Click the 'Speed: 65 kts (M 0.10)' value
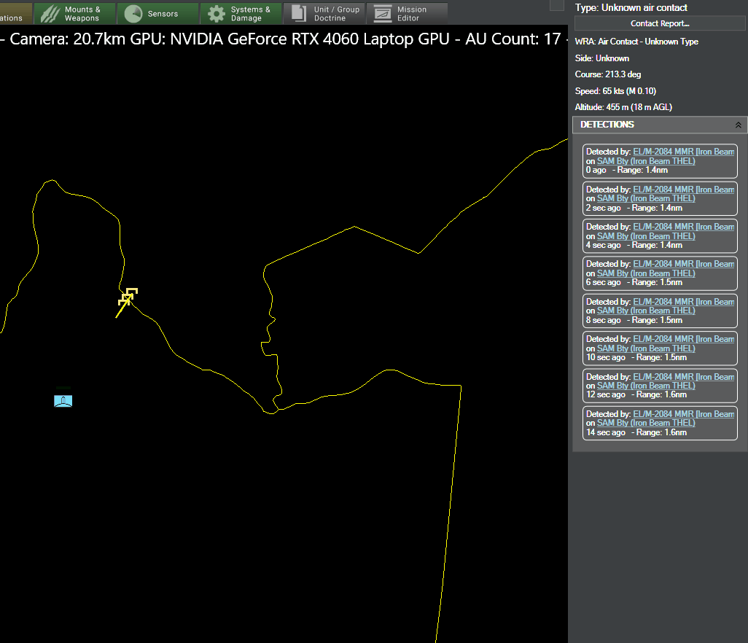 click(615, 90)
